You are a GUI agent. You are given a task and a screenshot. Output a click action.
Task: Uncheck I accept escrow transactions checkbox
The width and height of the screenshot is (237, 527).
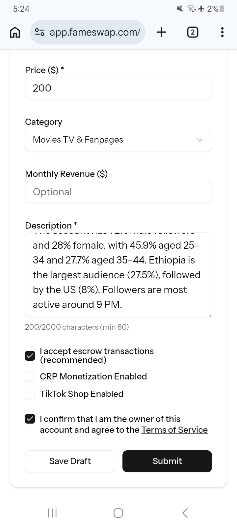(30, 356)
